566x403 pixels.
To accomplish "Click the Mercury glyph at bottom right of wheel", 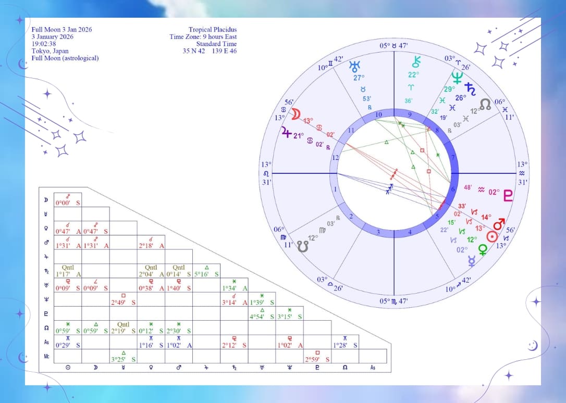I will (x=472, y=262).
